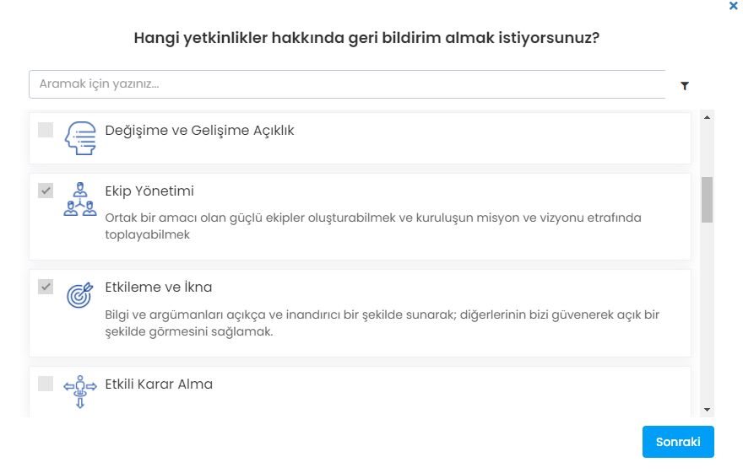Screen dimensions: 743x473
Task: Click the team hierarchy icon for Ekip Yönetimi
Action: 80,200
